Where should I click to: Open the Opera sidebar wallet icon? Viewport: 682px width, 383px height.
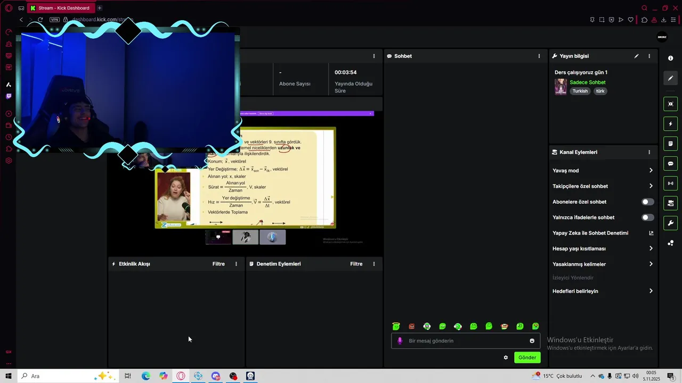click(9, 126)
